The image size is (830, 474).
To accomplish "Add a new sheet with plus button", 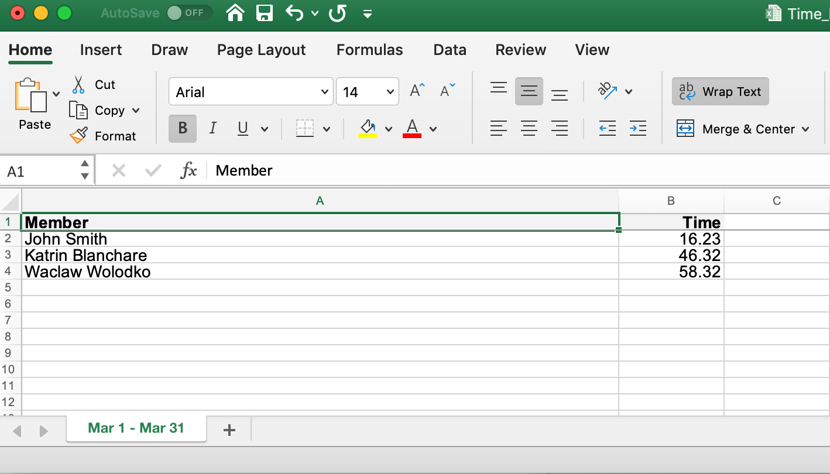I will pos(229,430).
